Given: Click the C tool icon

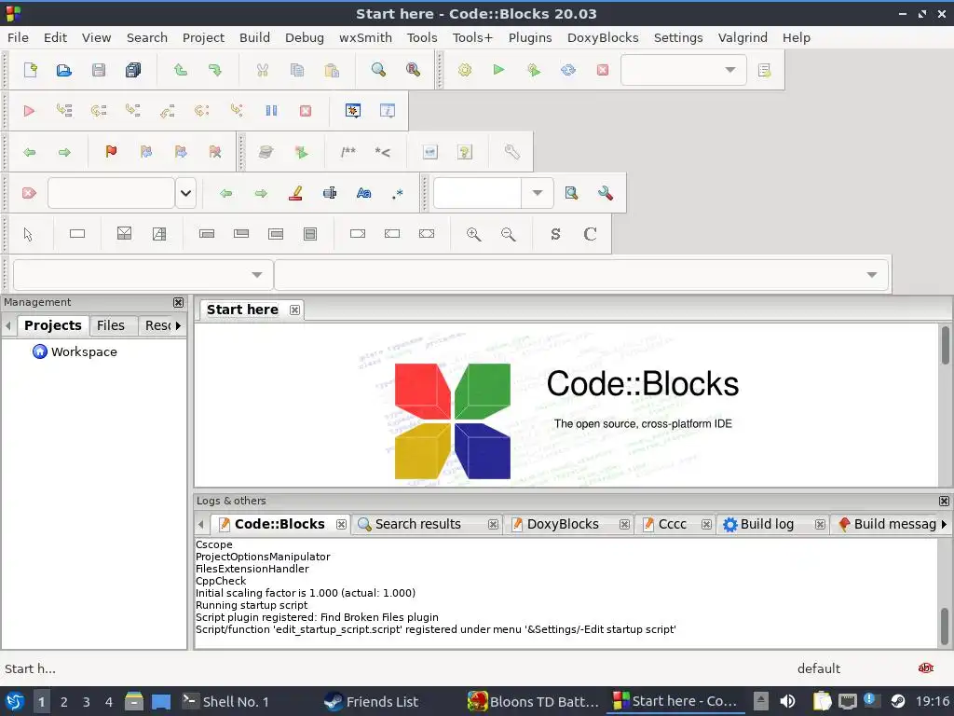Looking at the screenshot, I should pyautogui.click(x=590, y=234).
